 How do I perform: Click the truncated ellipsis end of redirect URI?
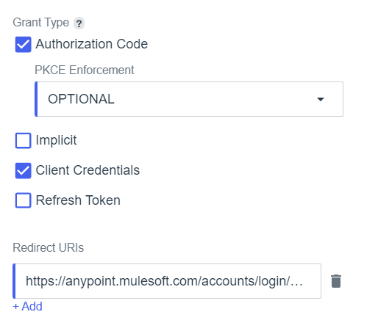pos(296,284)
